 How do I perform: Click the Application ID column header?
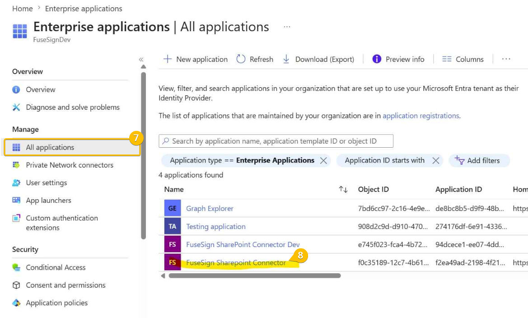click(x=458, y=189)
